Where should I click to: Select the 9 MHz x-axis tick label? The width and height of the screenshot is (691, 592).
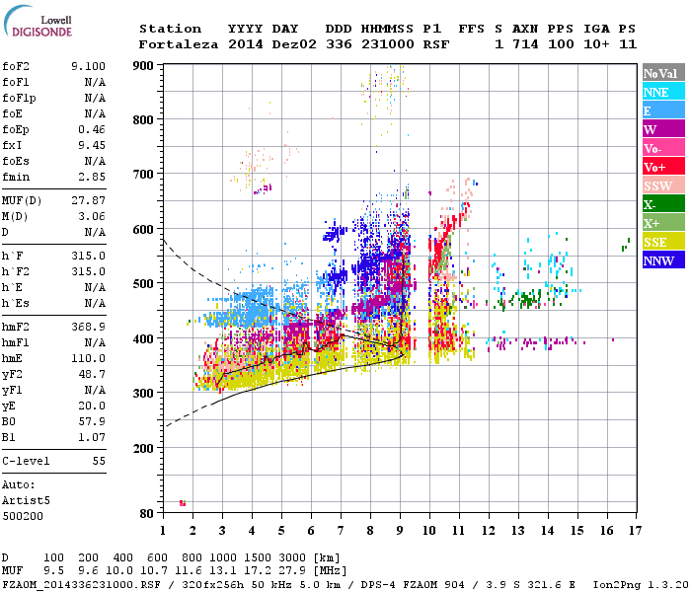400,531
